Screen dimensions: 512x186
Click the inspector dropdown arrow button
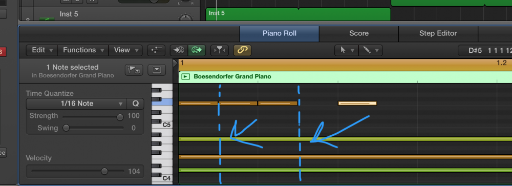click(x=157, y=70)
